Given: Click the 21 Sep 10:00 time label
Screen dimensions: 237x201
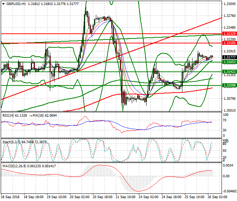Looking at the screenshot, I should coord(125,197).
